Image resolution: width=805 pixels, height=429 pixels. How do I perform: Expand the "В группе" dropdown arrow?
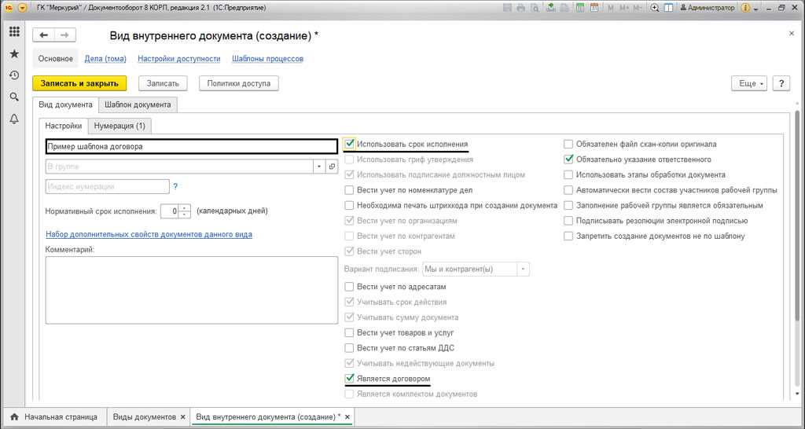(319, 167)
